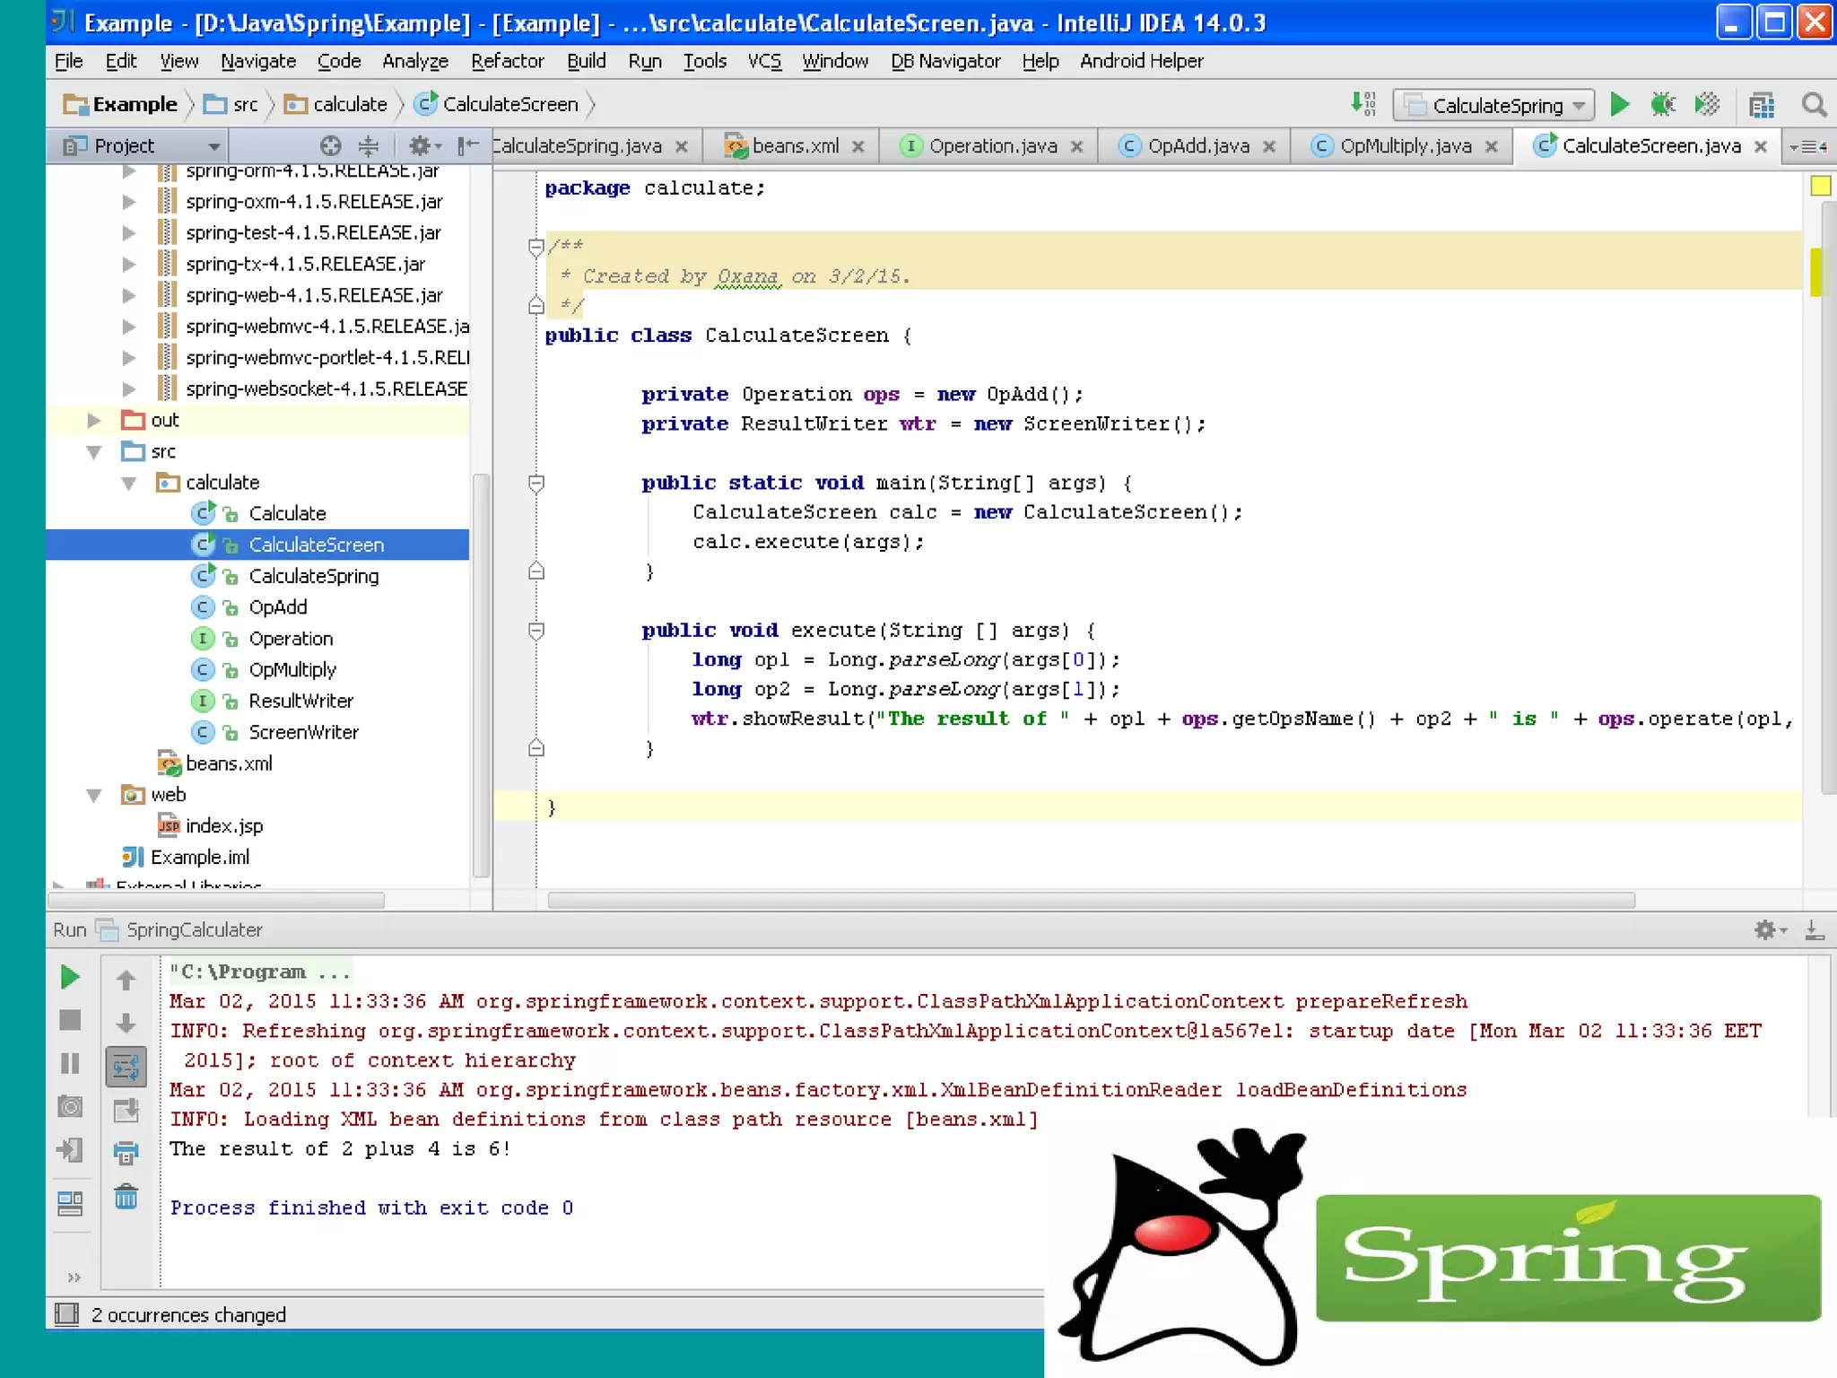Screen dimensions: 1837x1378
Task: Click the yellow inspection indicator square
Action: click(x=1820, y=186)
